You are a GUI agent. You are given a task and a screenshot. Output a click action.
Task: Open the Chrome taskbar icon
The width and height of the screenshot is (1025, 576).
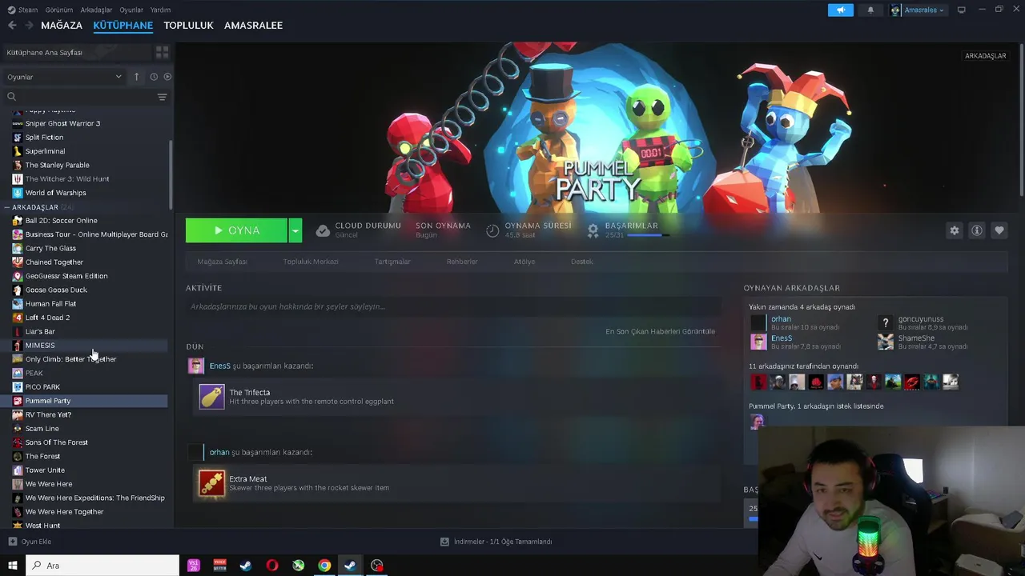324,566
